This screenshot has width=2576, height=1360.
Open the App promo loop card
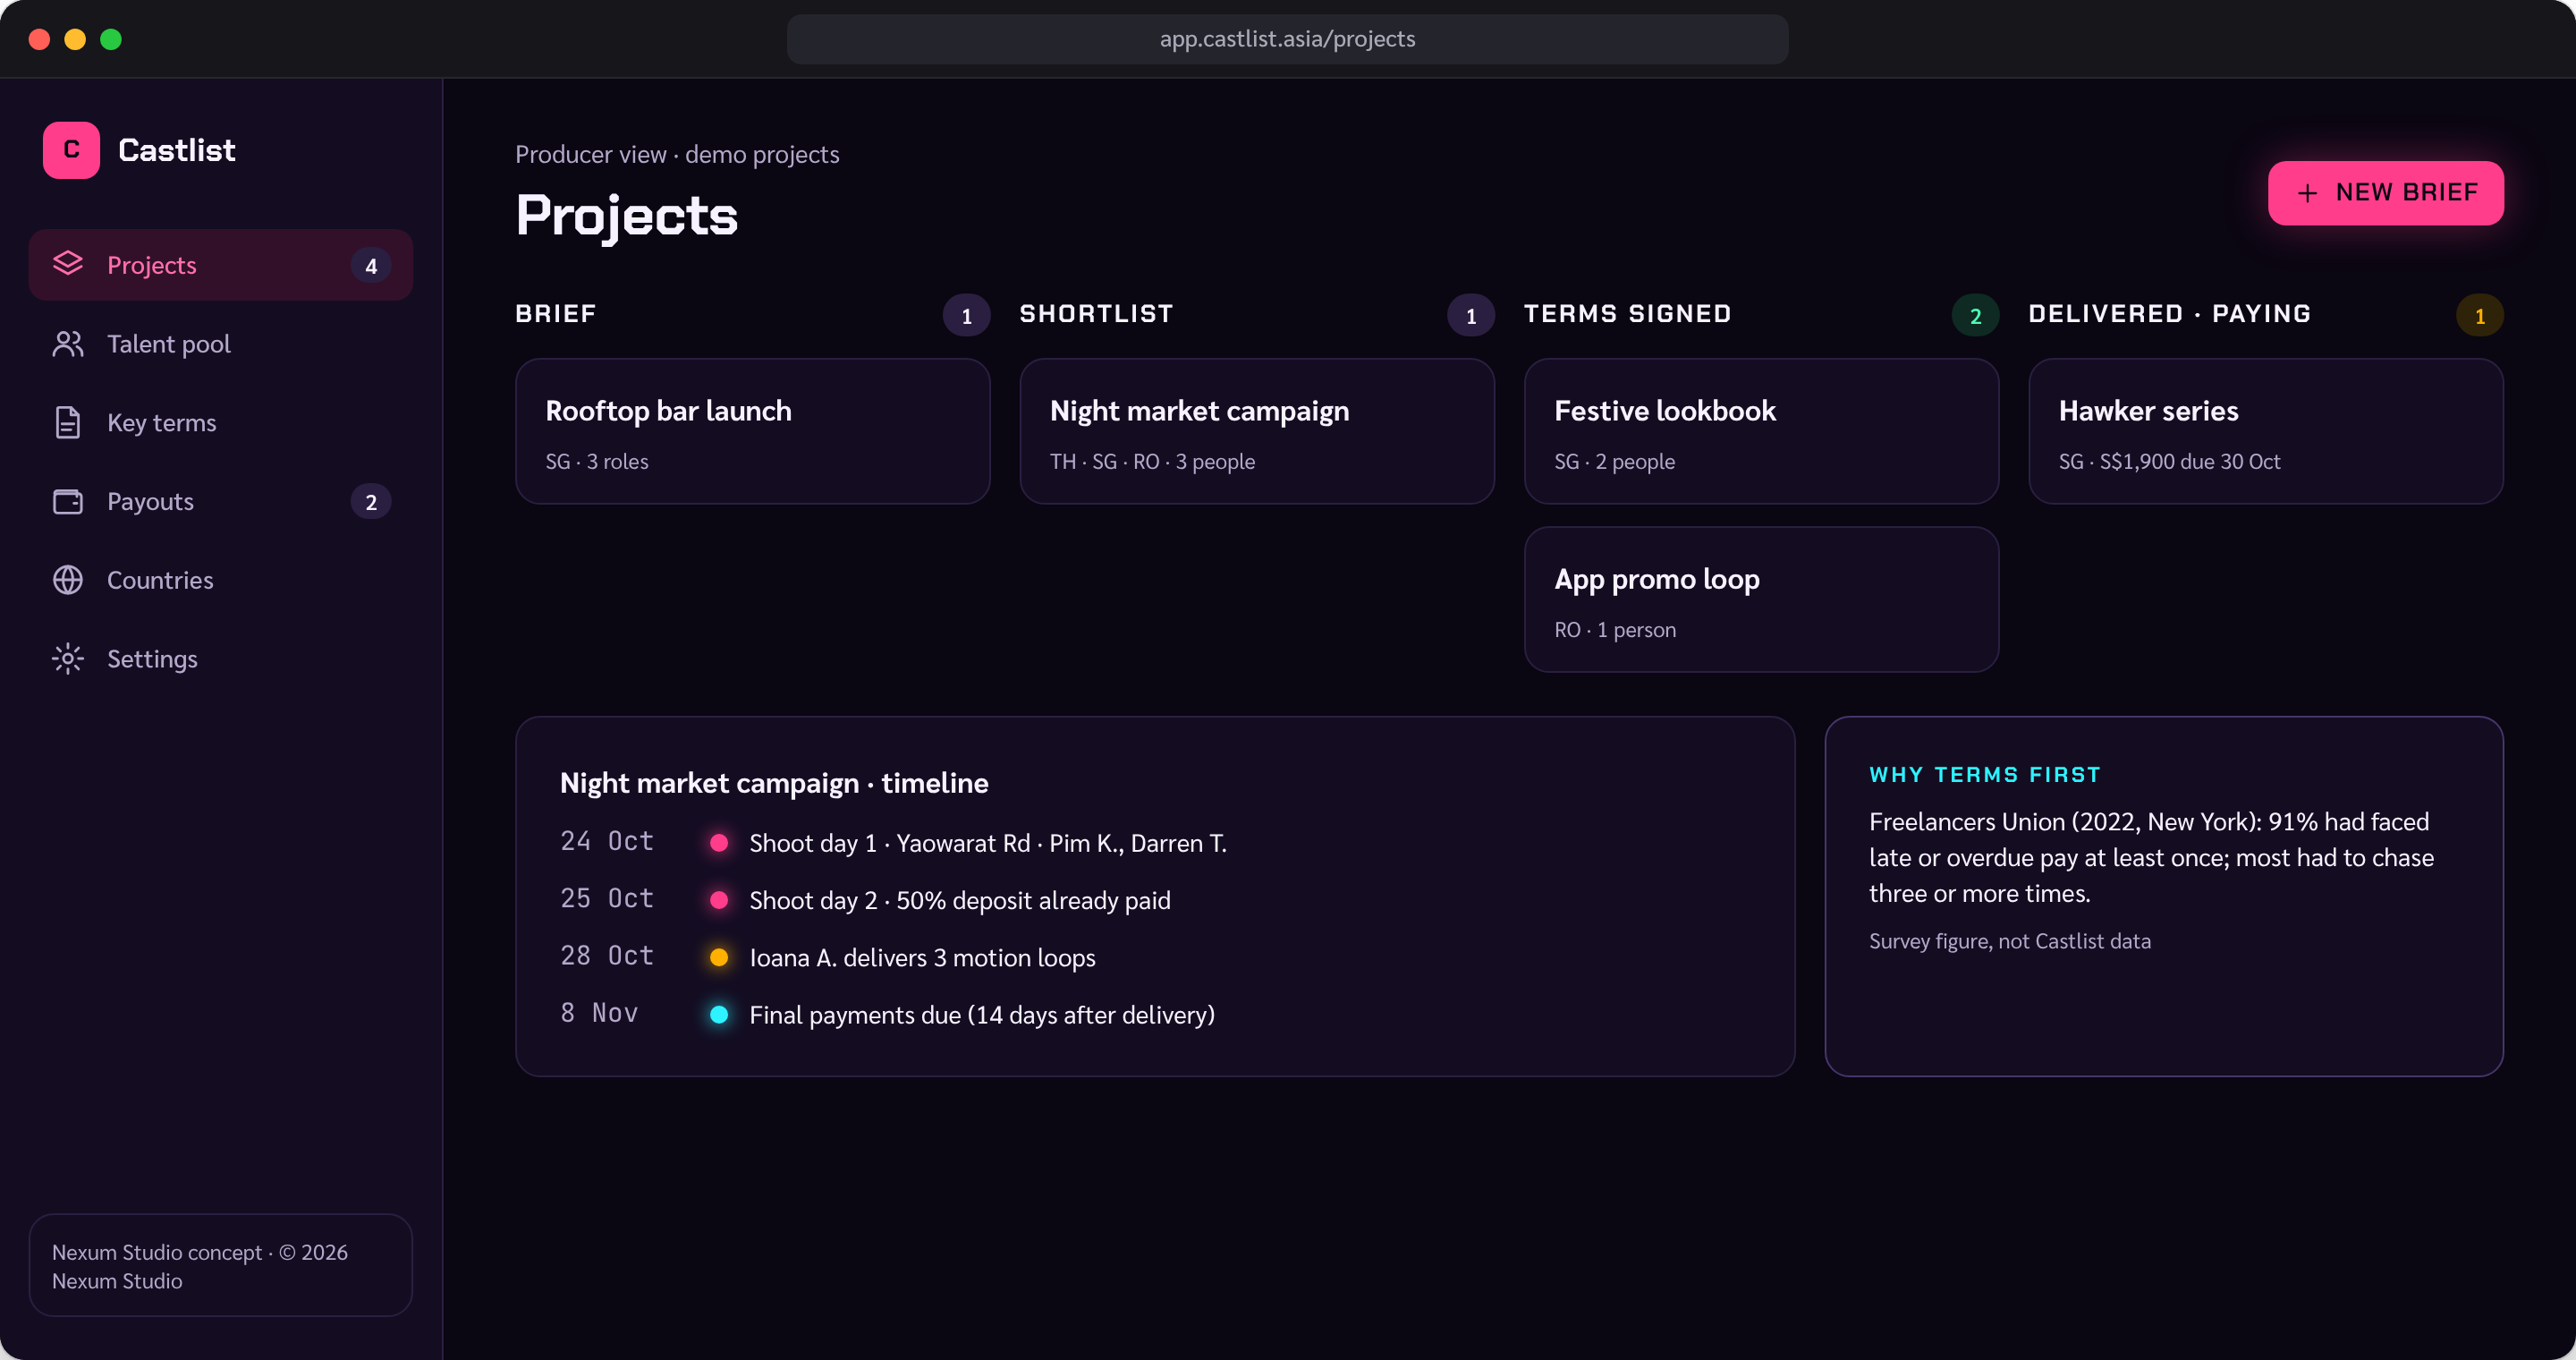1761,599
